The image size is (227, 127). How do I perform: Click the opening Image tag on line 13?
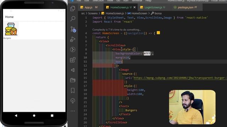(x=124, y=70)
